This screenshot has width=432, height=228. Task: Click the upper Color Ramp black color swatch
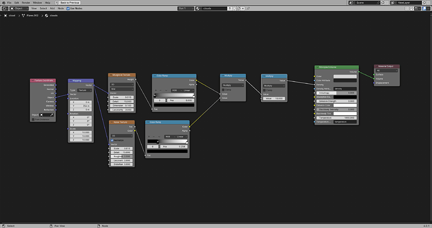[174, 105]
